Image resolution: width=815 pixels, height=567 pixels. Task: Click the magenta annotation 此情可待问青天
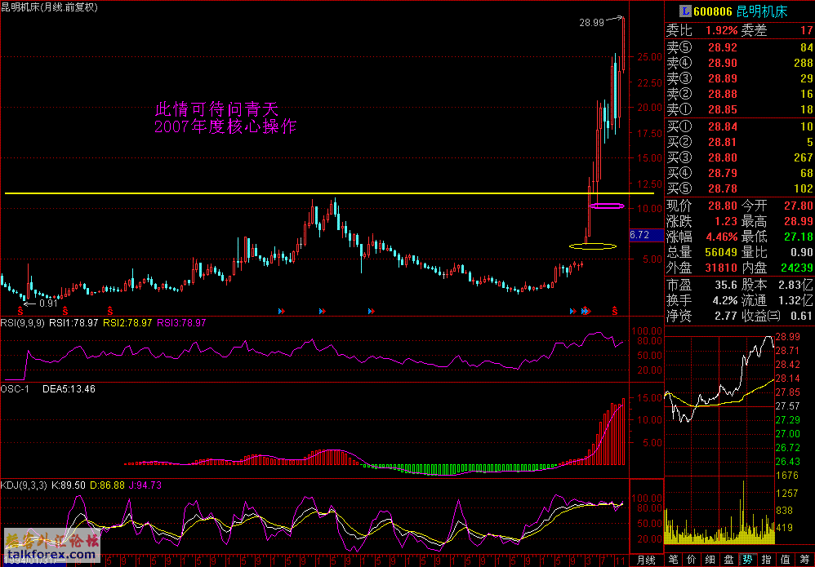(x=217, y=109)
